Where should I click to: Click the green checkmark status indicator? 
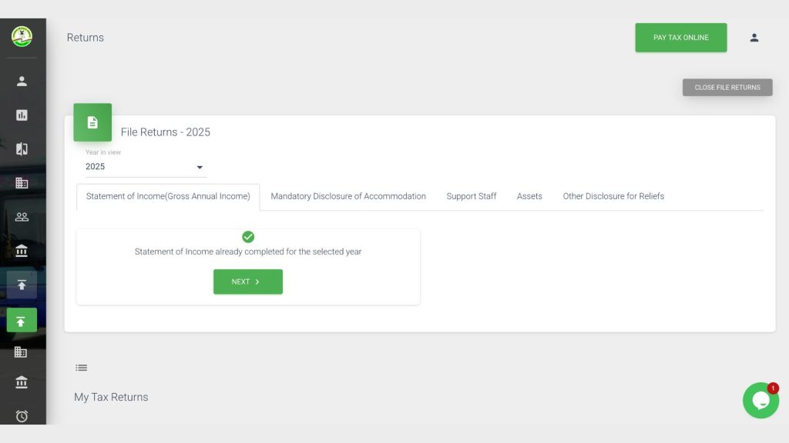pyautogui.click(x=247, y=236)
